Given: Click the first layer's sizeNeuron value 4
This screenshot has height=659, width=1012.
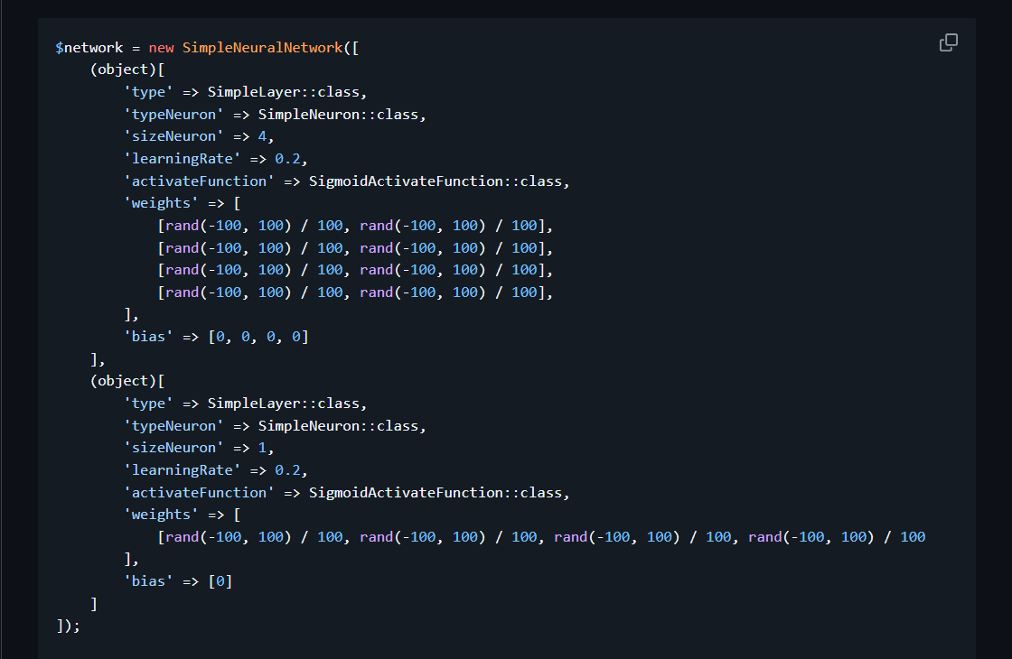Looking at the screenshot, I should [262, 136].
